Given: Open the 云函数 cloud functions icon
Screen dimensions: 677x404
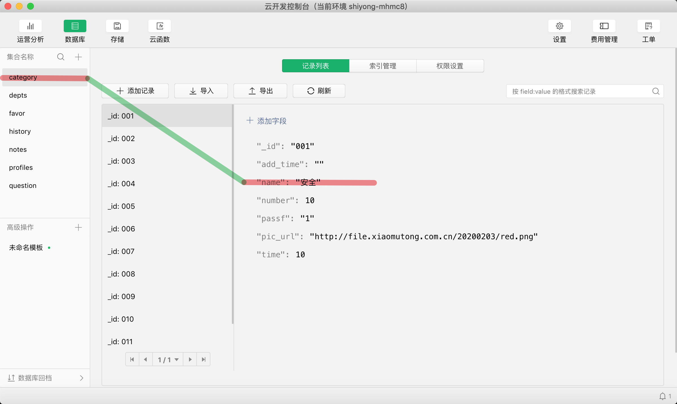Looking at the screenshot, I should point(160,26).
